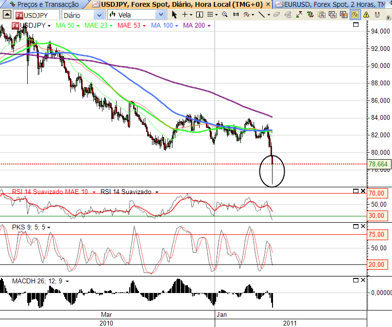Viewport: 392px width, 327px height.
Task: Open the crosshair tool dropdown arrow
Action: click(x=191, y=15)
